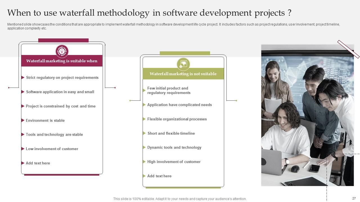Select the 'Waterfall marketing is suitable when' header
This screenshot has width=360, height=202.
[62, 61]
